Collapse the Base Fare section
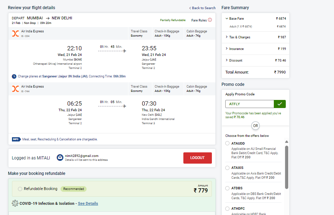This screenshot has height=215, width=334. [x=227, y=19]
